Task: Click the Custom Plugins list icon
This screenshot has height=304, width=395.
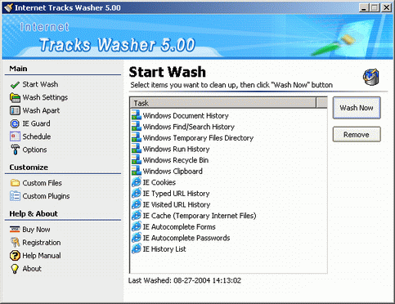Action: 15,196
